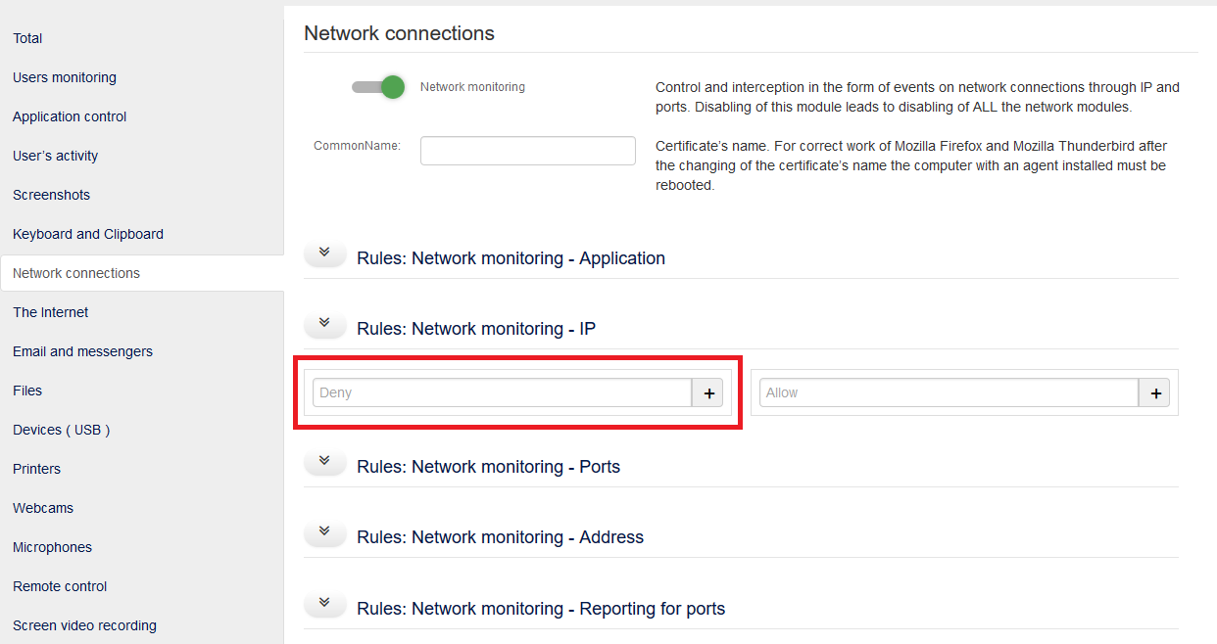
Task: Toggle the Network monitoring switch
Action: (x=379, y=87)
